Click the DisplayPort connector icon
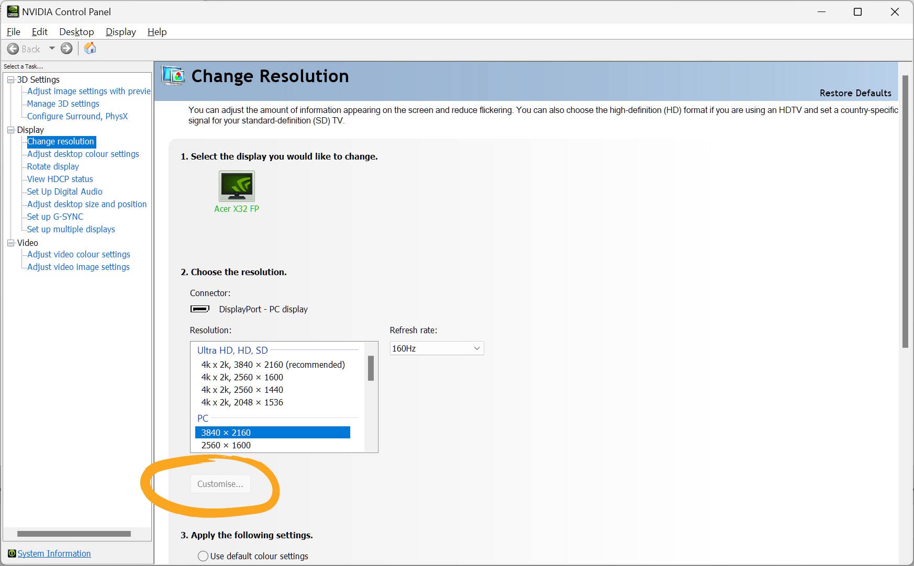The width and height of the screenshot is (914, 566). pyautogui.click(x=199, y=309)
